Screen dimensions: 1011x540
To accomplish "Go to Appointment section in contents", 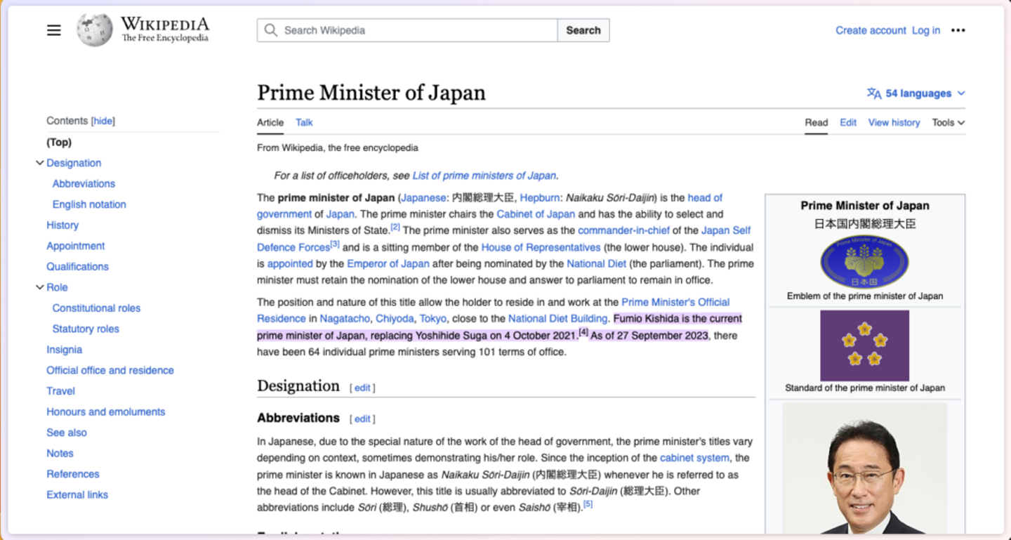I will (x=76, y=246).
